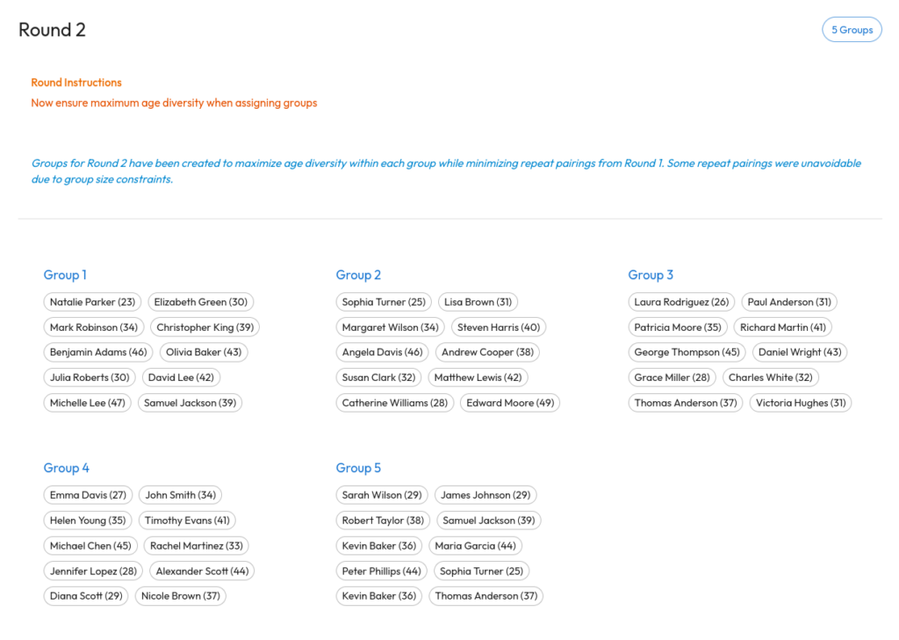Viewport: 899px width, 640px height.
Task: Pick the Edward Moore (49) chip
Action: [510, 403]
